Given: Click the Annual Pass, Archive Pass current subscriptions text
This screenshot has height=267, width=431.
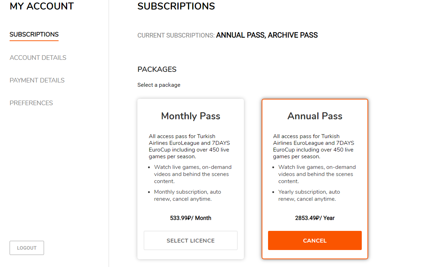Looking at the screenshot, I should (x=267, y=35).
